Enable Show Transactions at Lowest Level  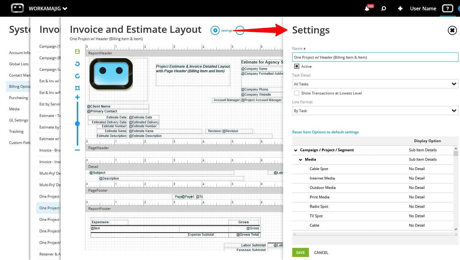[297, 93]
